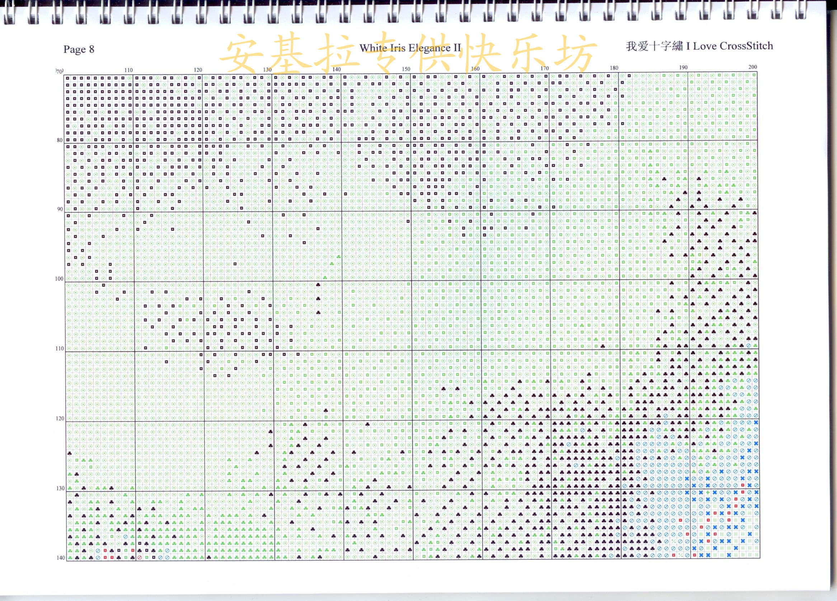This screenshot has height=601, width=837.
Task: Select column marker 120 above the grid
Action: (x=198, y=70)
